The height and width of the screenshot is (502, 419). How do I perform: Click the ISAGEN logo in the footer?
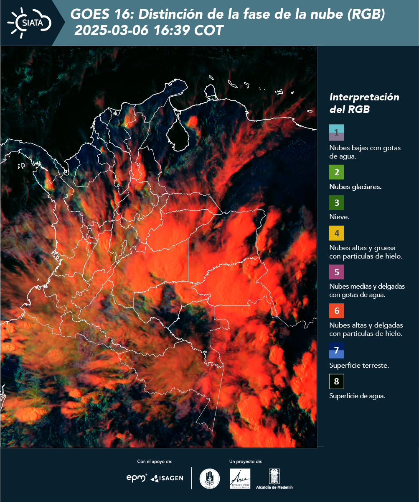click(x=167, y=478)
